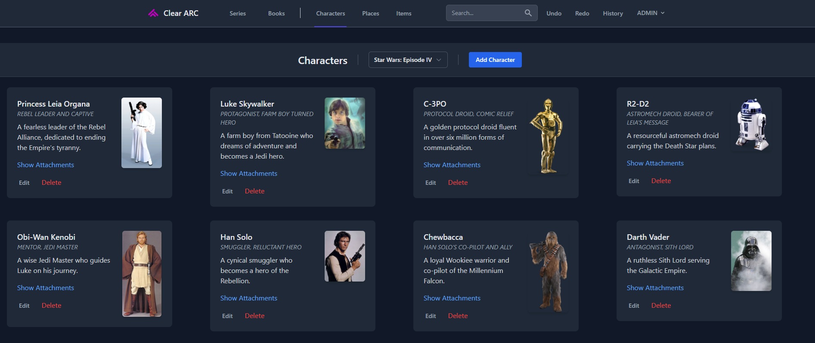Viewport: 815px width, 343px height.
Task: Show attachments for Obi-Wan Kenobi
Action: (46, 288)
